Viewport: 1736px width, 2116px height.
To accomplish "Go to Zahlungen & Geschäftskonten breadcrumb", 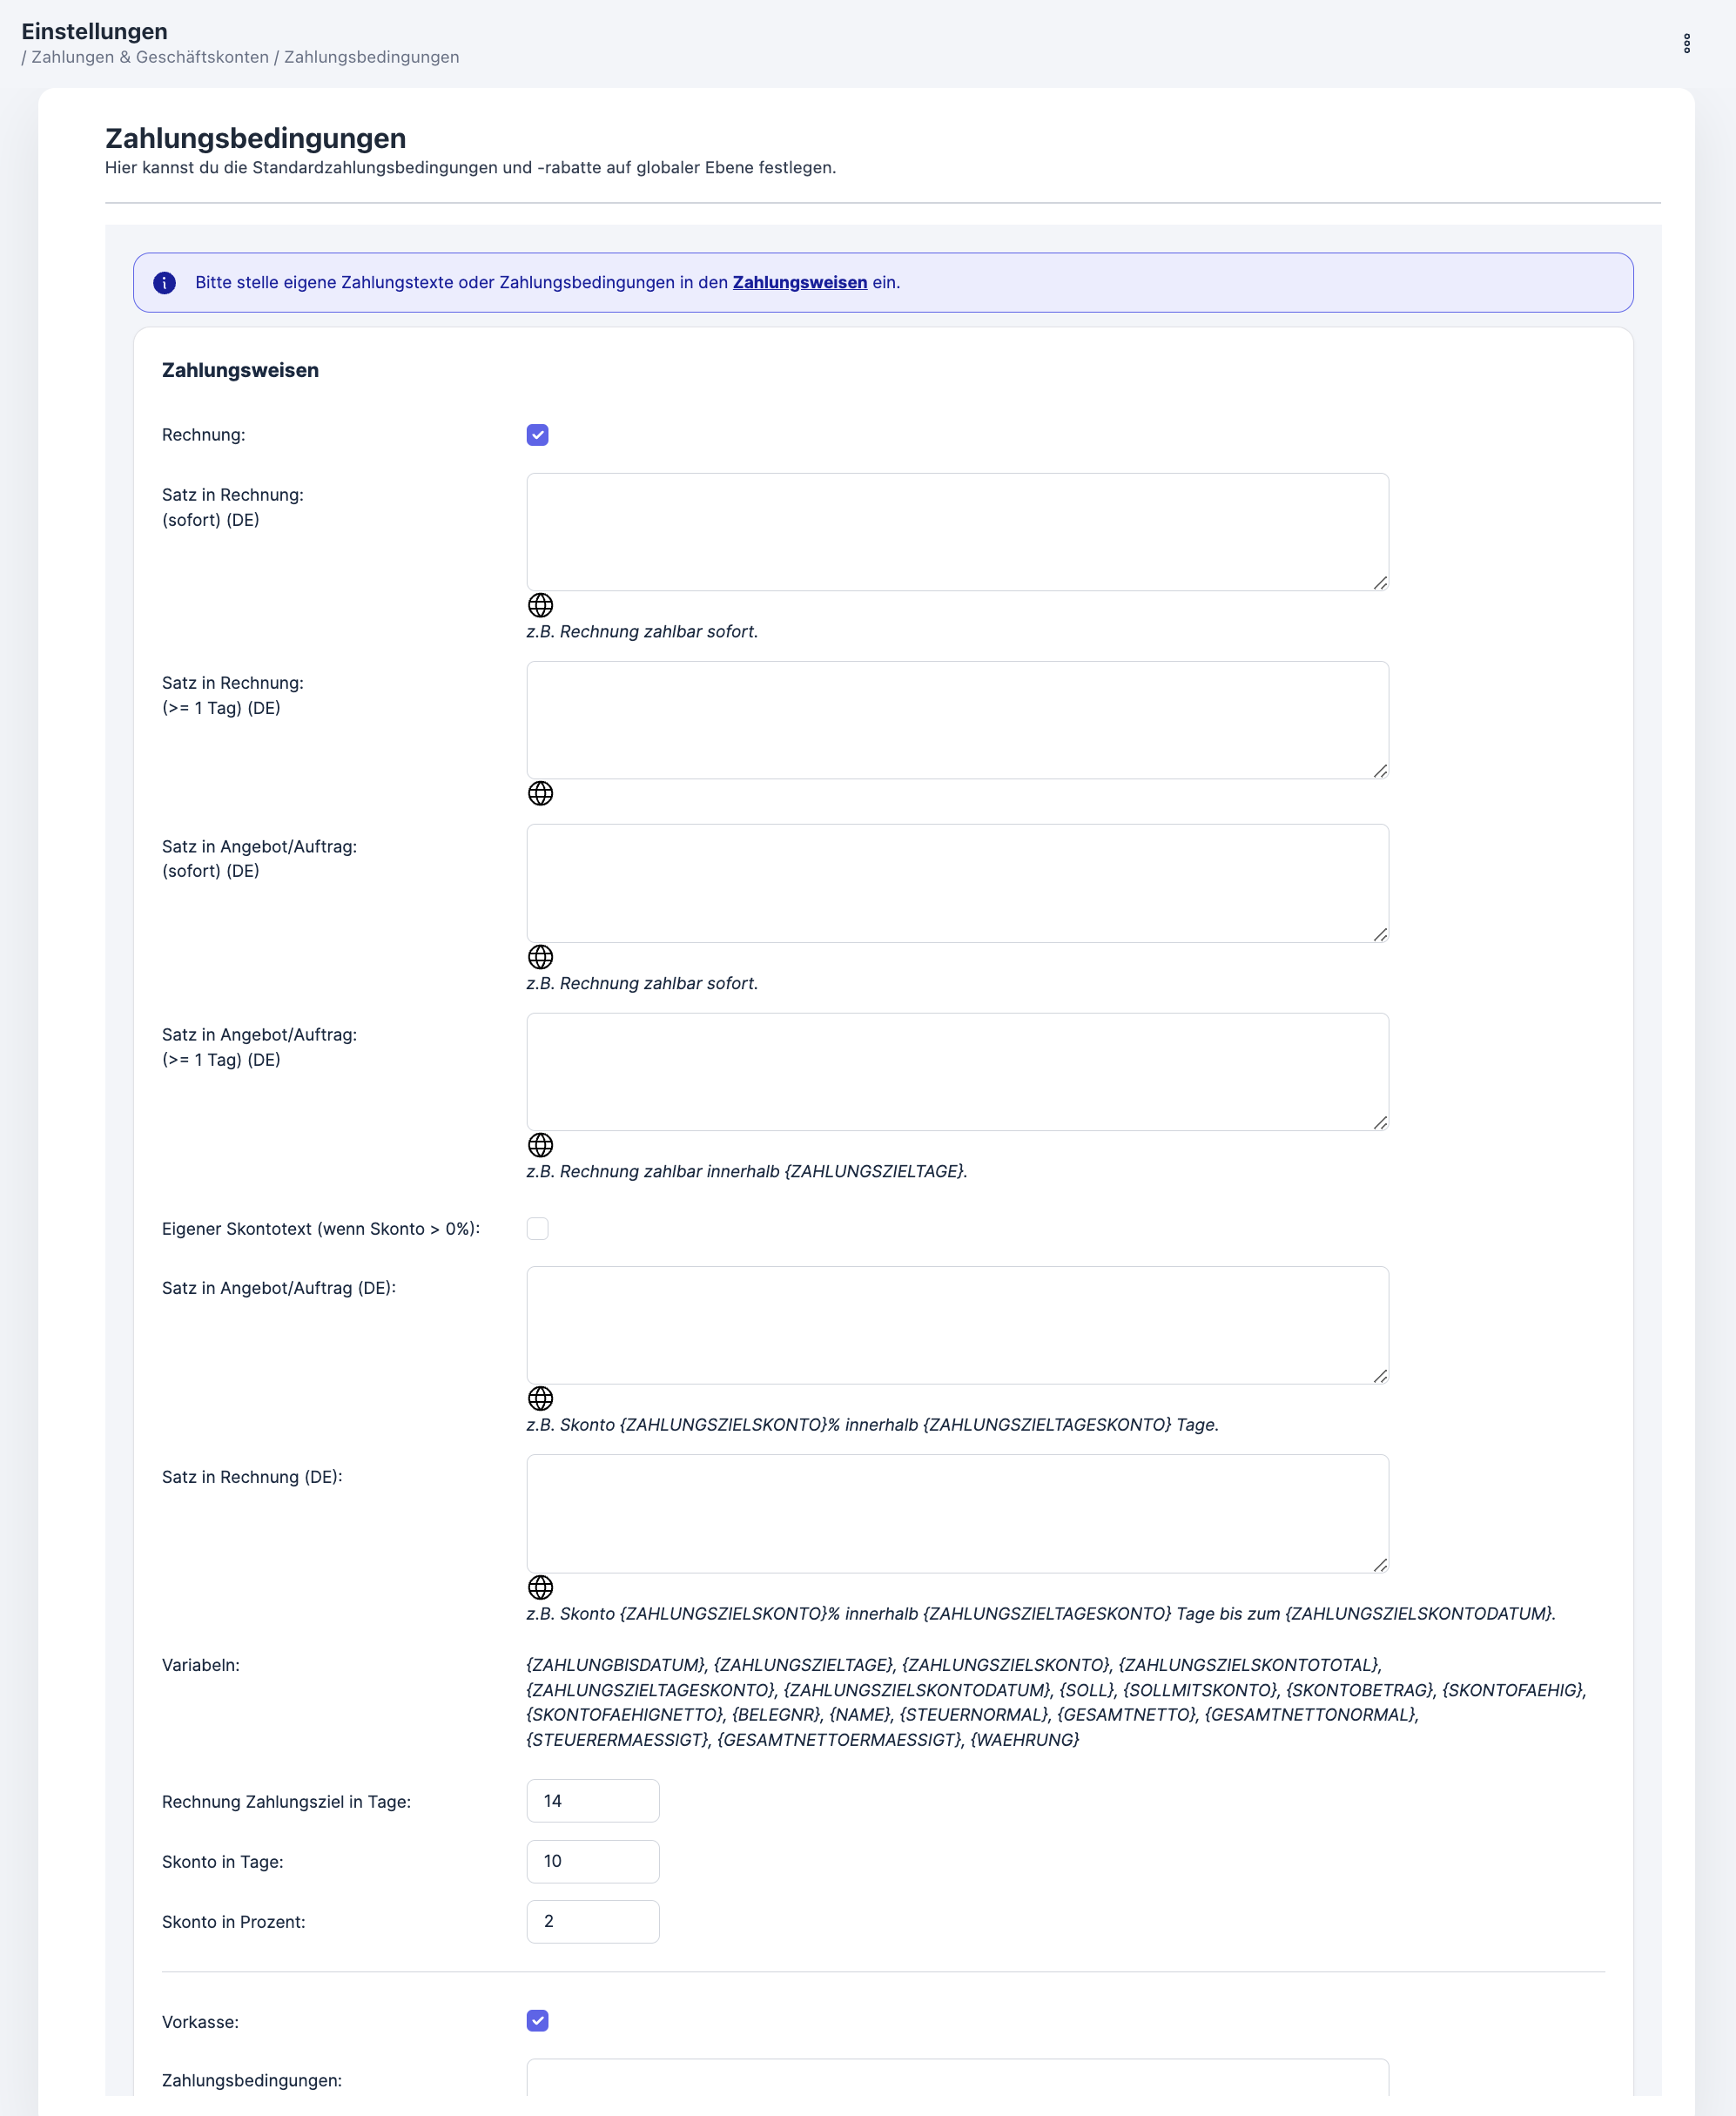I will [150, 57].
